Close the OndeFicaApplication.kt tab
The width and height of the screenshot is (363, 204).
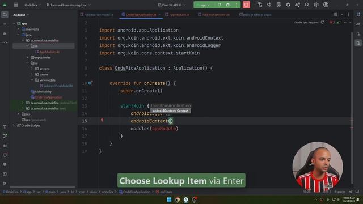(x=159, y=15)
